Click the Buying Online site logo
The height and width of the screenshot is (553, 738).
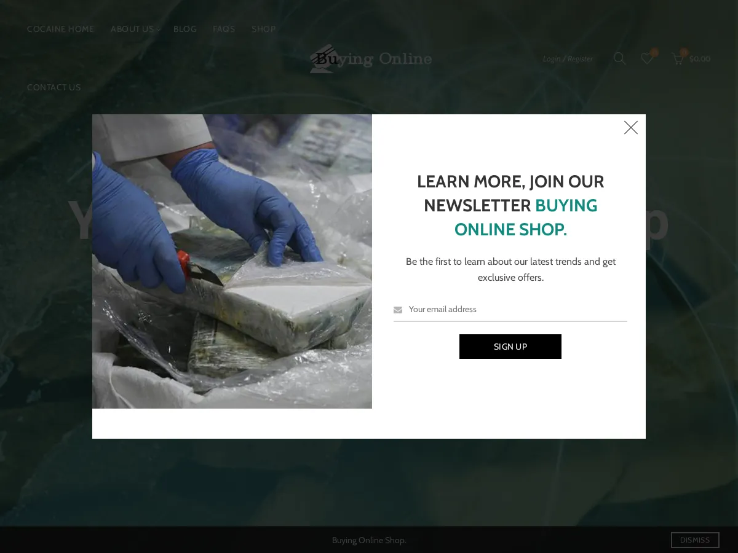pos(371,58)
